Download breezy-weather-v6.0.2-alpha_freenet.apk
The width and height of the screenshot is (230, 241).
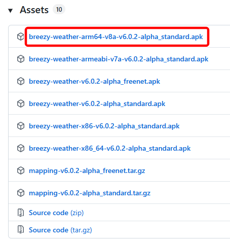94,82
